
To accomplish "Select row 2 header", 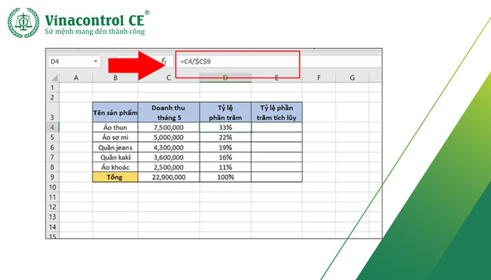I will pos(53,97).
